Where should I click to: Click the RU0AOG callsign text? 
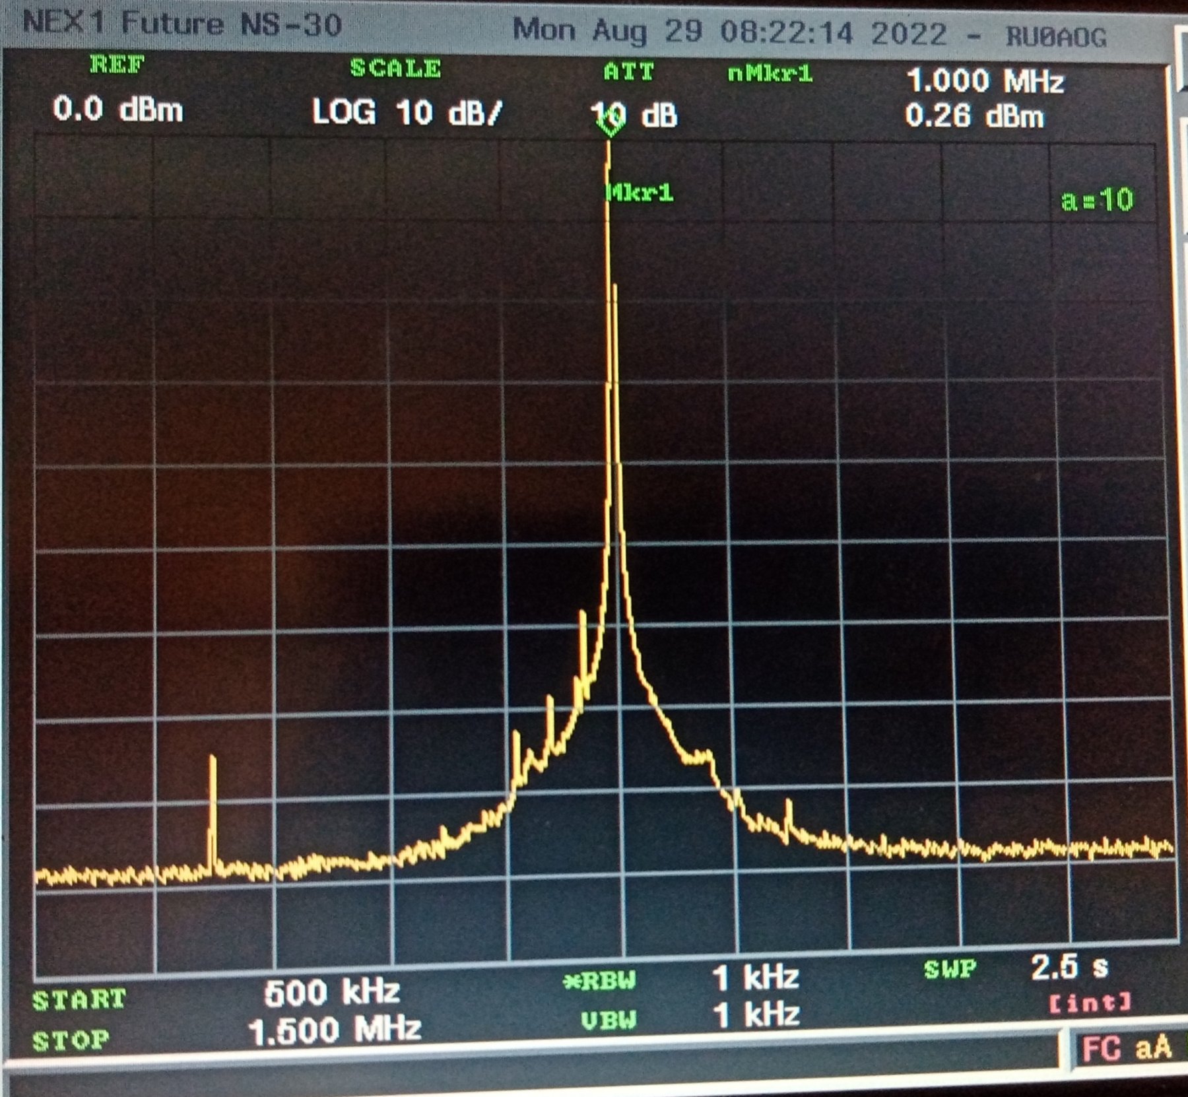pos(1056,38)
